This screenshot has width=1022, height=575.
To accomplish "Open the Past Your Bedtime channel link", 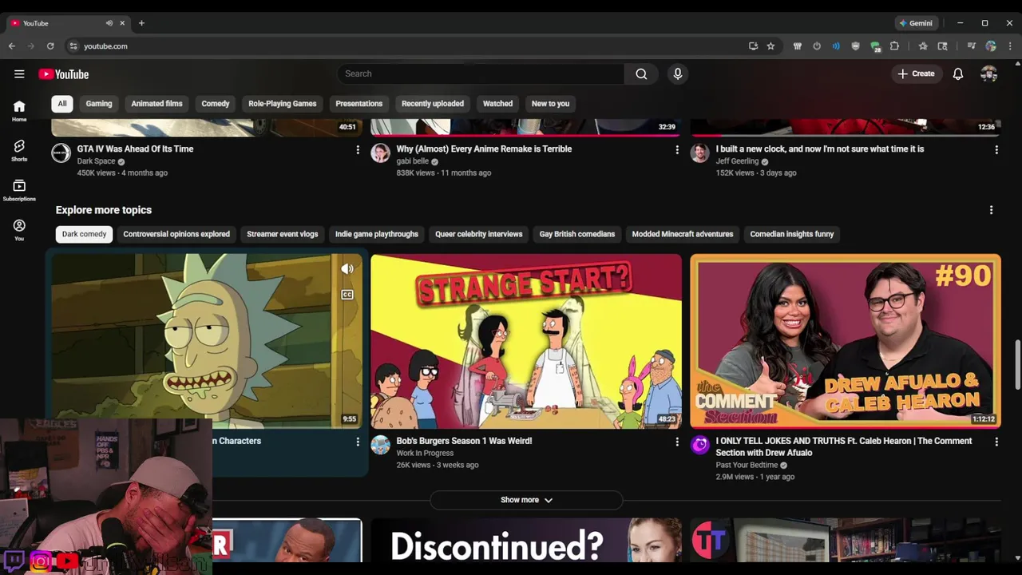I will [x=747, y=466].
